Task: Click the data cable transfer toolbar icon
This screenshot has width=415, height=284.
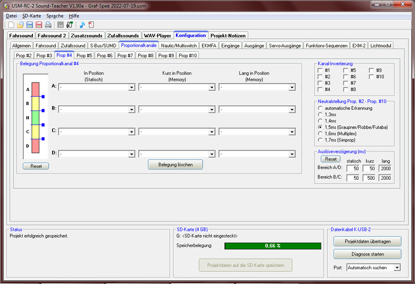Action: click(69, 25)
